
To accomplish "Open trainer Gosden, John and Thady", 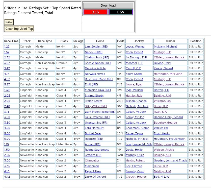I will tap(170, 161).
